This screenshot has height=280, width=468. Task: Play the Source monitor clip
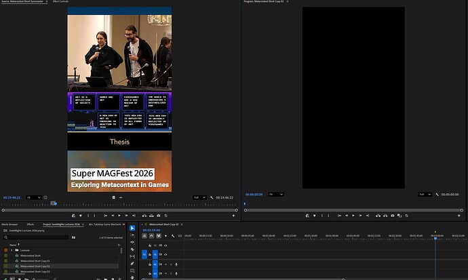pyautogui.click(x=119, y=216)
